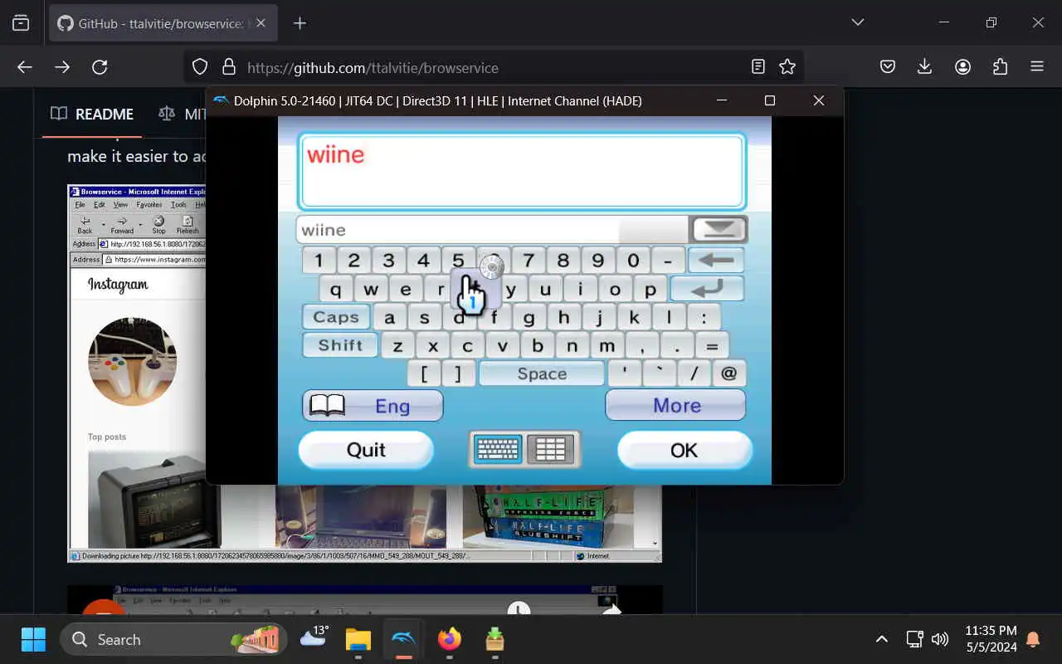This screenshot has height=664, width=1062.
Task: Go back in Firefox
Action: point(25,67)
